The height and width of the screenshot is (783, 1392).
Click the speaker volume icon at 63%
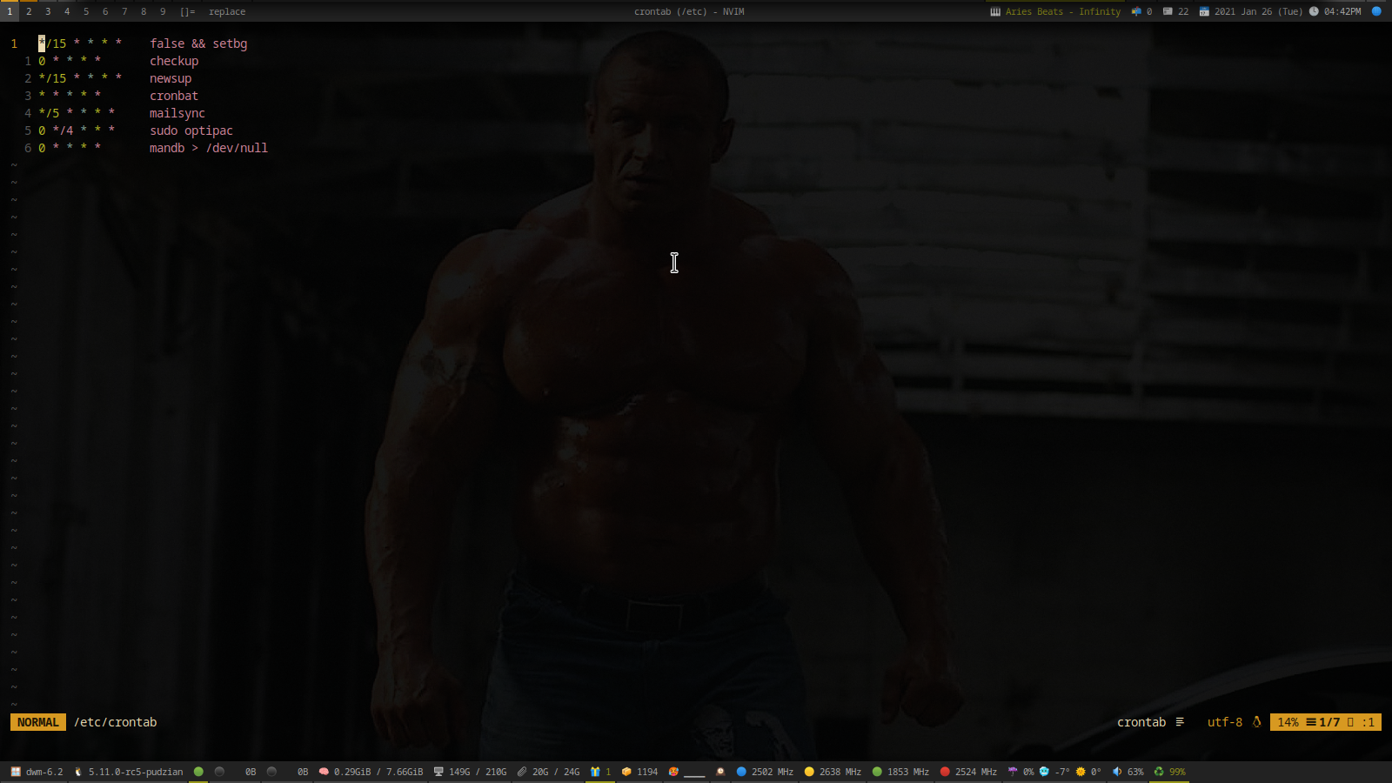click(1117, 772)
